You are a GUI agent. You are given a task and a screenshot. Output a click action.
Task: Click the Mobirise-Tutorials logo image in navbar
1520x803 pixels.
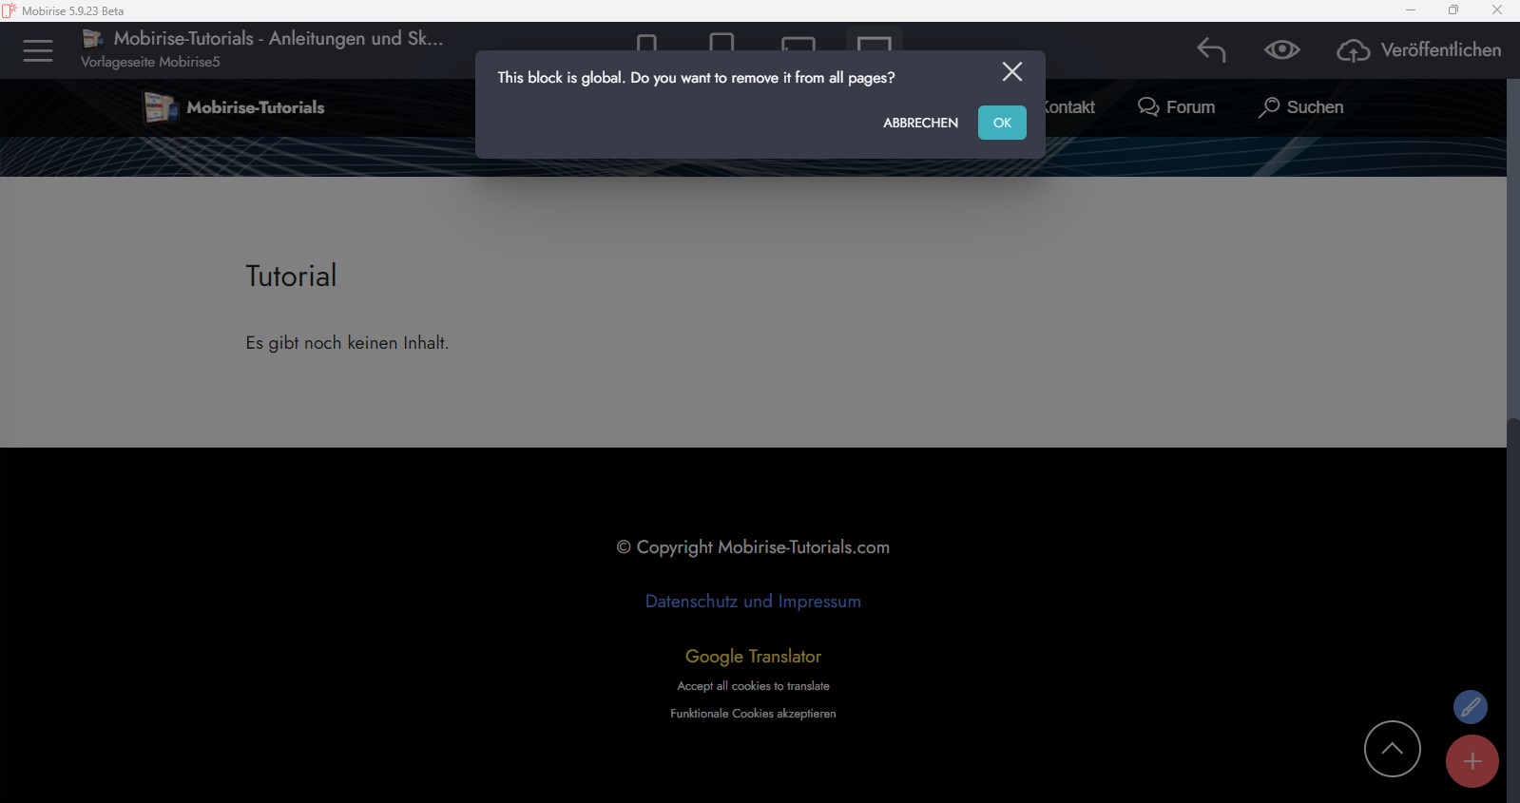pos(161,107)
